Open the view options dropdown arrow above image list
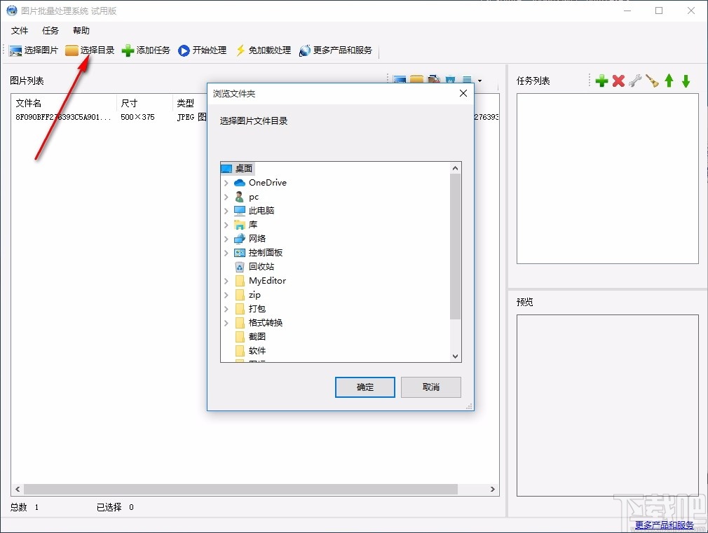 point(479,80)
